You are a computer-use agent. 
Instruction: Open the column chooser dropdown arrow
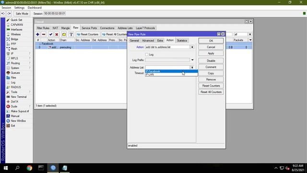[x=250, y=40]
